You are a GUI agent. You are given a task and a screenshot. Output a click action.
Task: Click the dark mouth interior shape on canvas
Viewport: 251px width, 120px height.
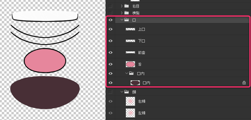(x=45, y=90)
